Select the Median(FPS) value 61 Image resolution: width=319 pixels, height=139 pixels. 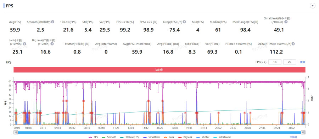(218, 30)
